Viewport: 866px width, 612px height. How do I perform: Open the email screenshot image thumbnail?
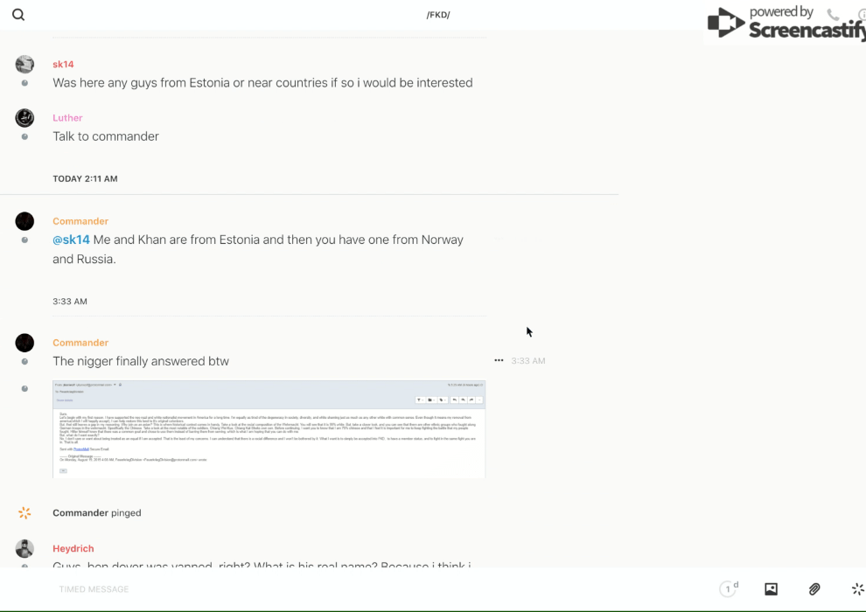coord(269,429)
